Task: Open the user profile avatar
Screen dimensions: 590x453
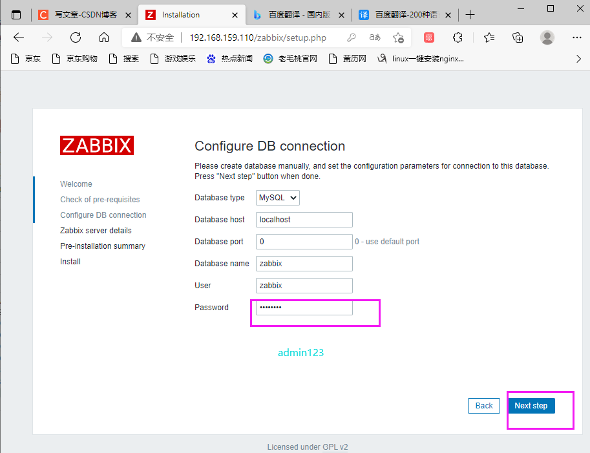Action: 547,37
